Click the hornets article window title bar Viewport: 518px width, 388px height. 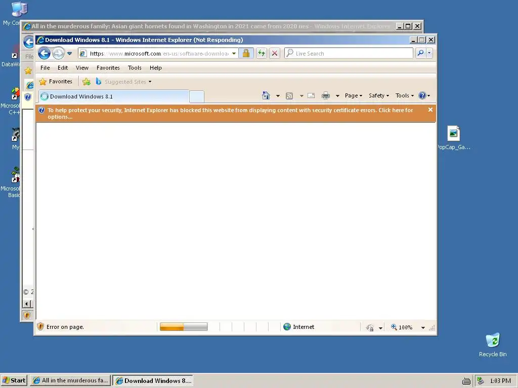[211, 26]
